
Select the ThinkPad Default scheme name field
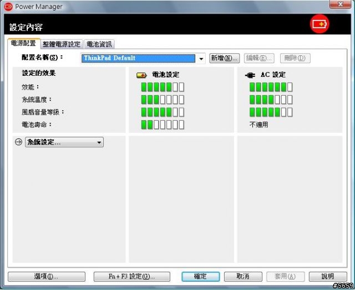point(138,58)
